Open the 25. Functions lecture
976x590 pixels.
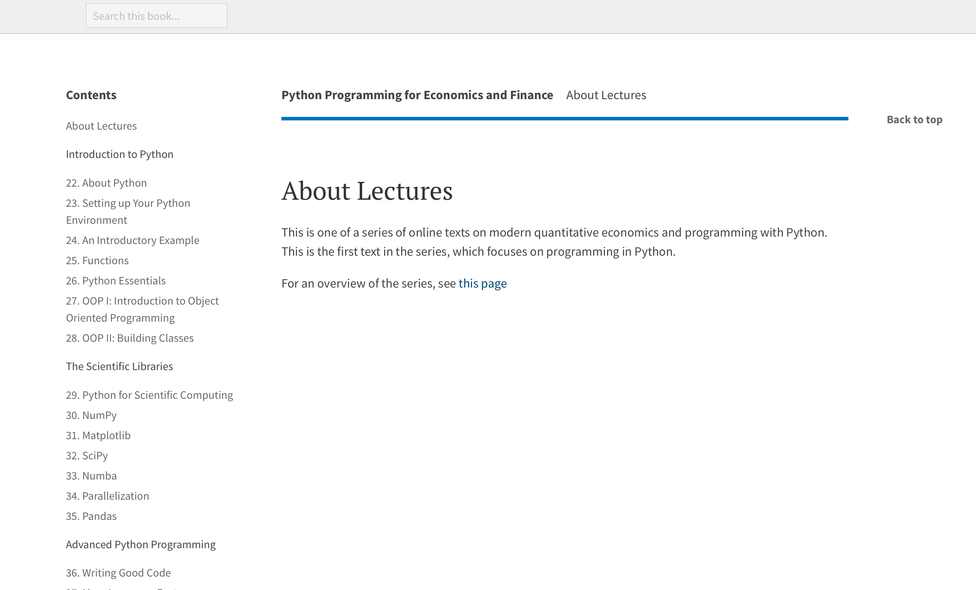[x=97, y=260]
